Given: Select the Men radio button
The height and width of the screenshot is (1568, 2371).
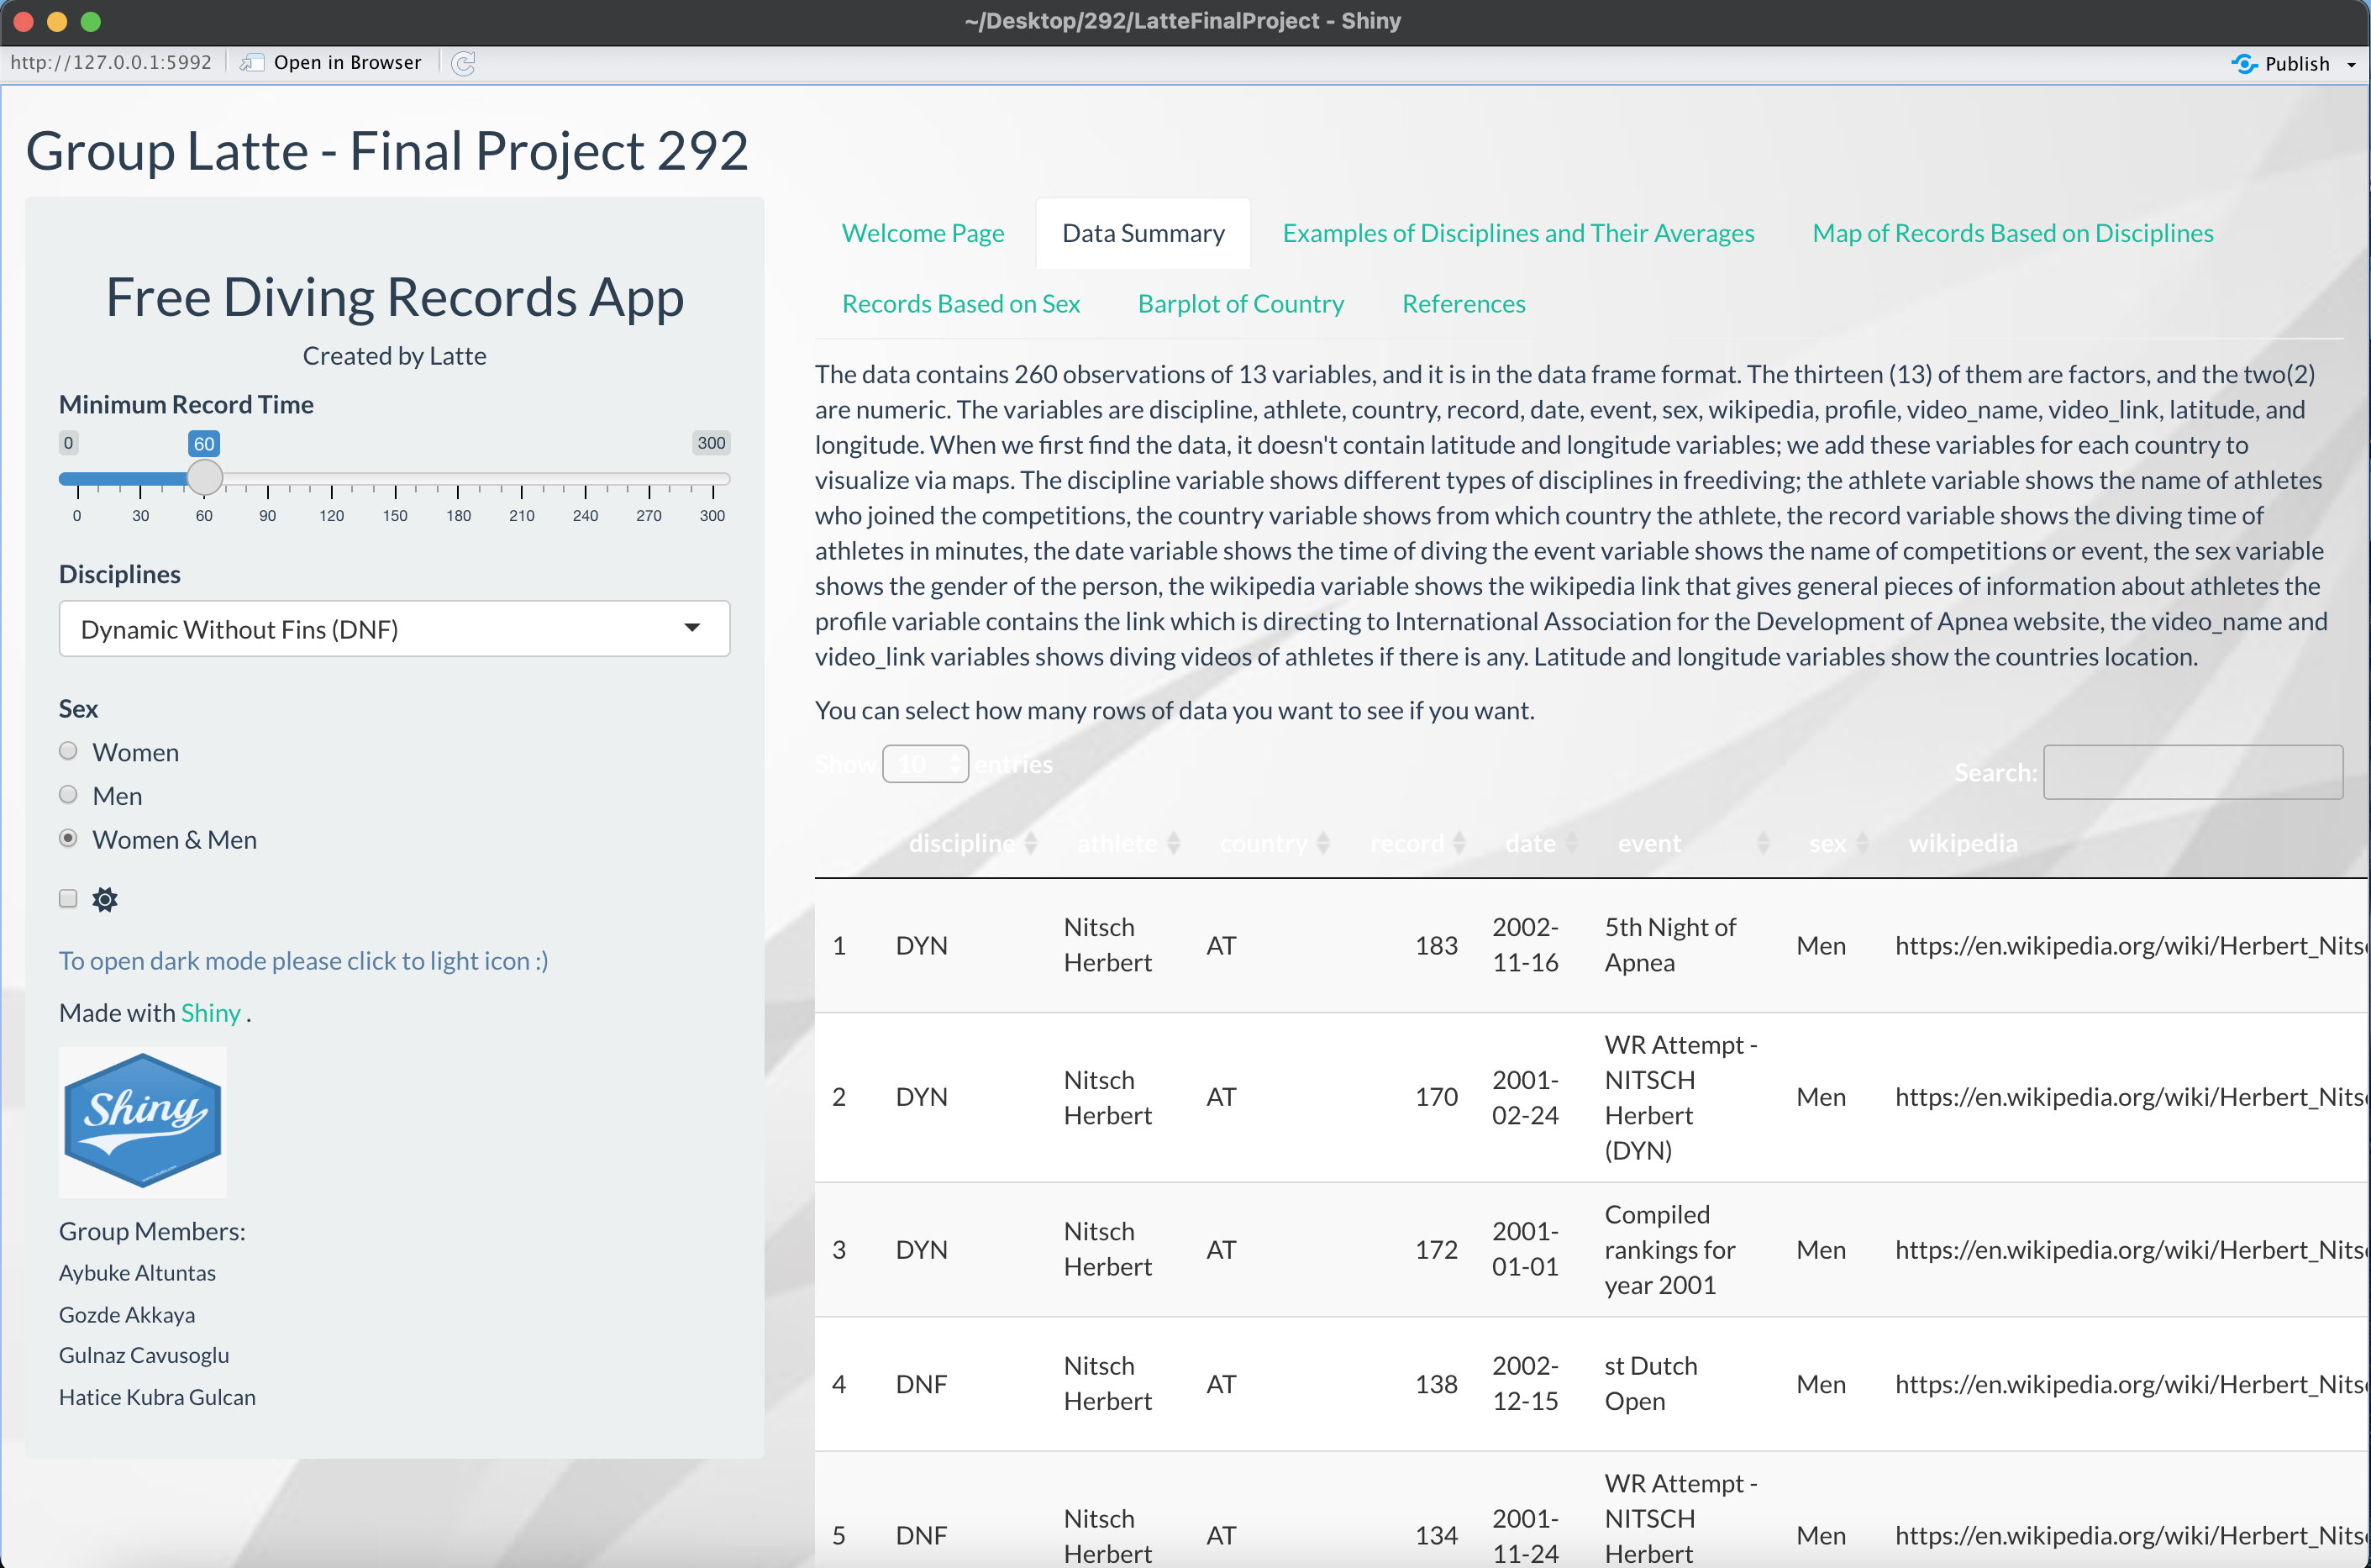Looking at the screenshot, I should (x=68, y=795).
